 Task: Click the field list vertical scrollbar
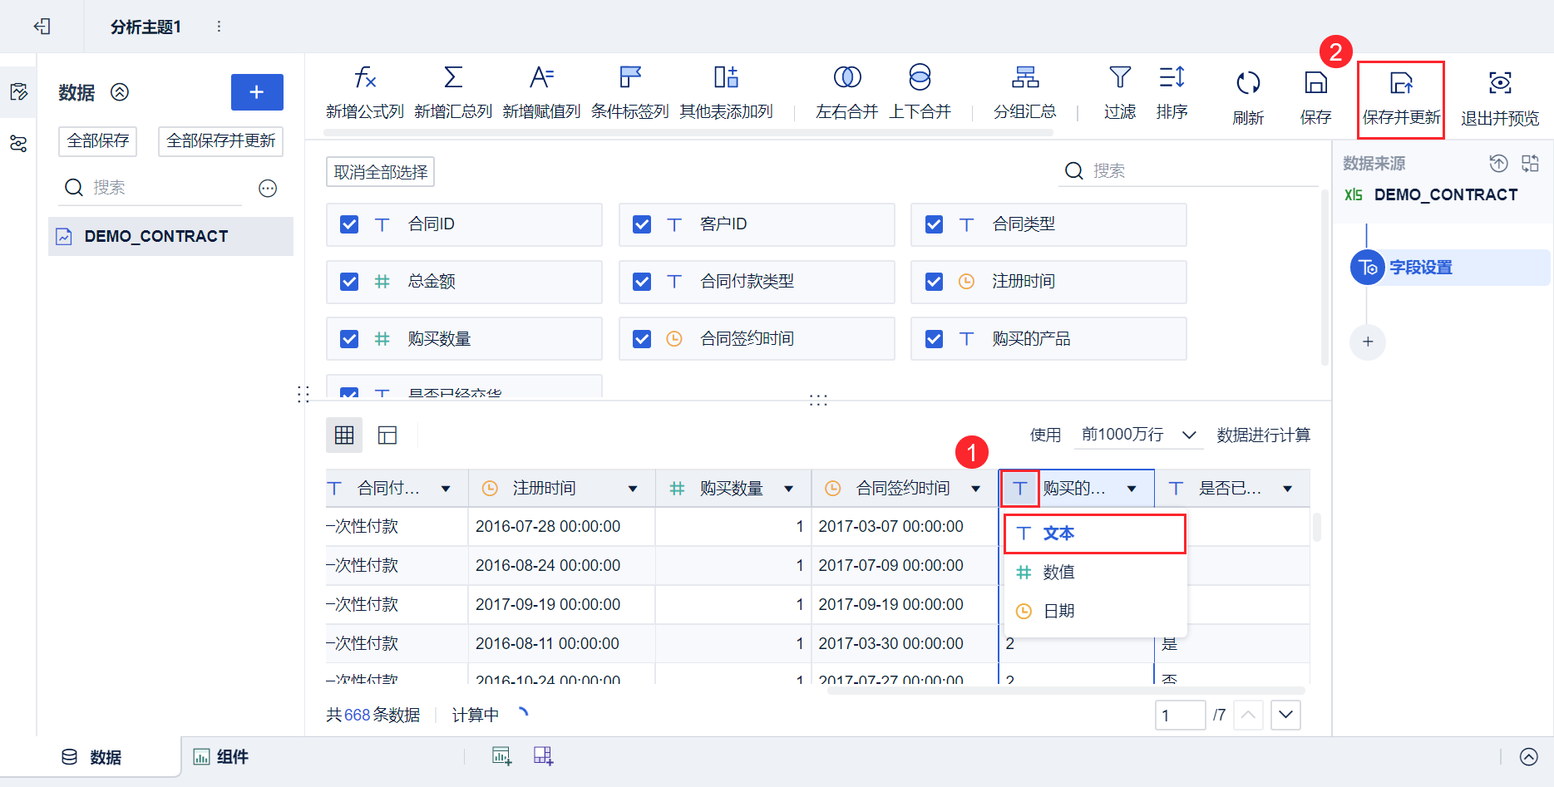pyautogui.click(x=1325, y=278)
